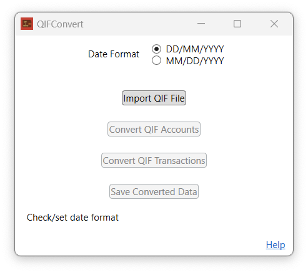Click the Date Format label
Screen dimensions: 308x273
(114, 54)
